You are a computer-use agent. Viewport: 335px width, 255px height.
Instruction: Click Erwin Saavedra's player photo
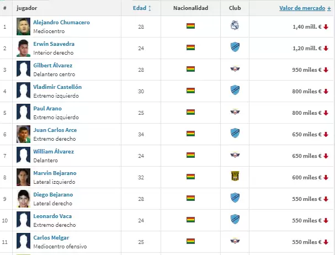[x=23, y=47]
